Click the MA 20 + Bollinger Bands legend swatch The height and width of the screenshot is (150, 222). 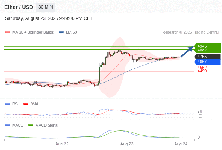(x=8, y=33)
